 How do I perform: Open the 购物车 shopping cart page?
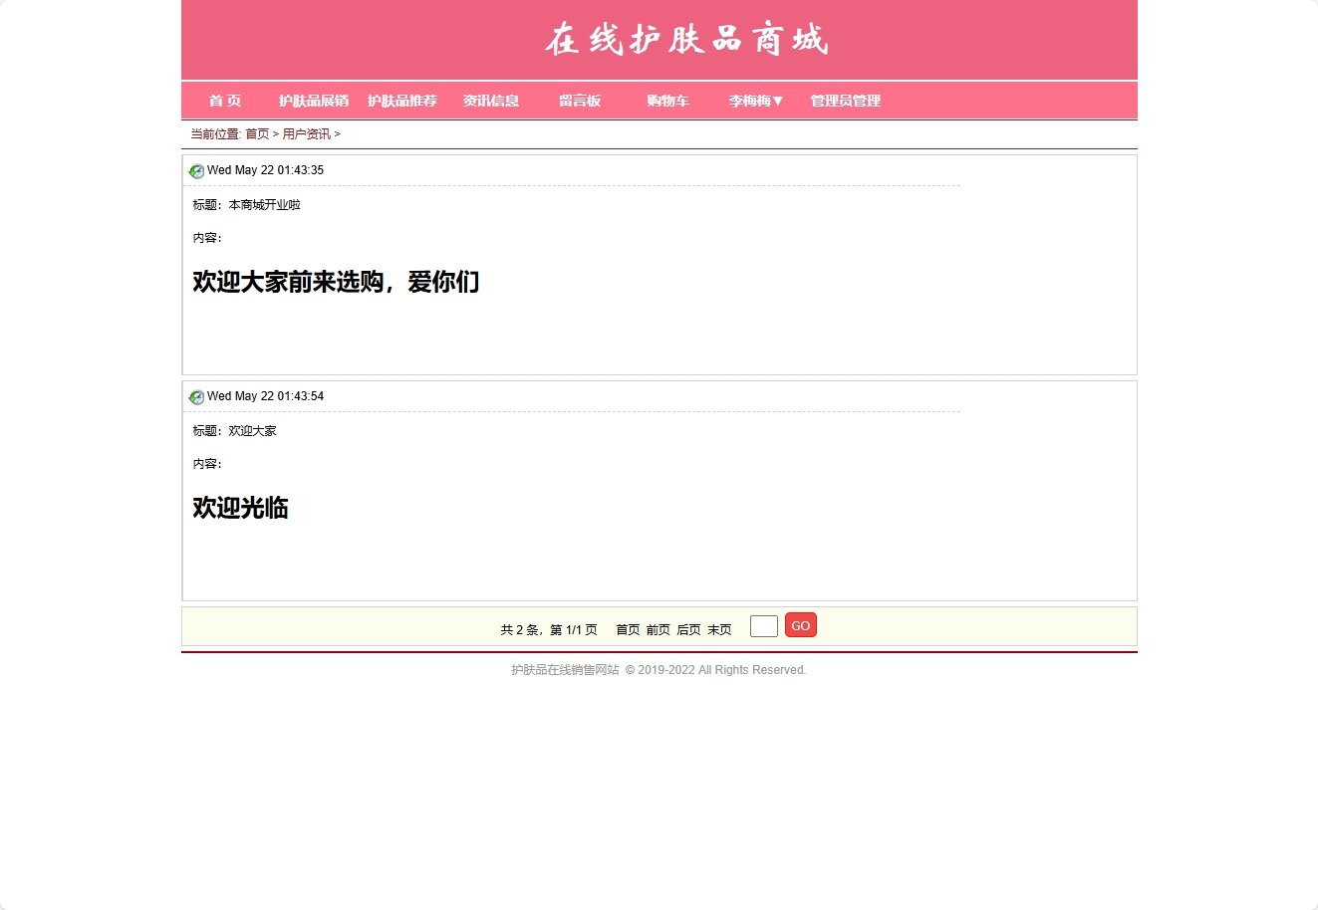pos(666,101)
